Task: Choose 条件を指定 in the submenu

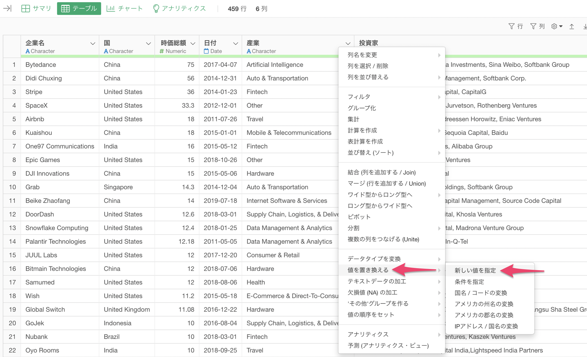Action: click(490, 281)
